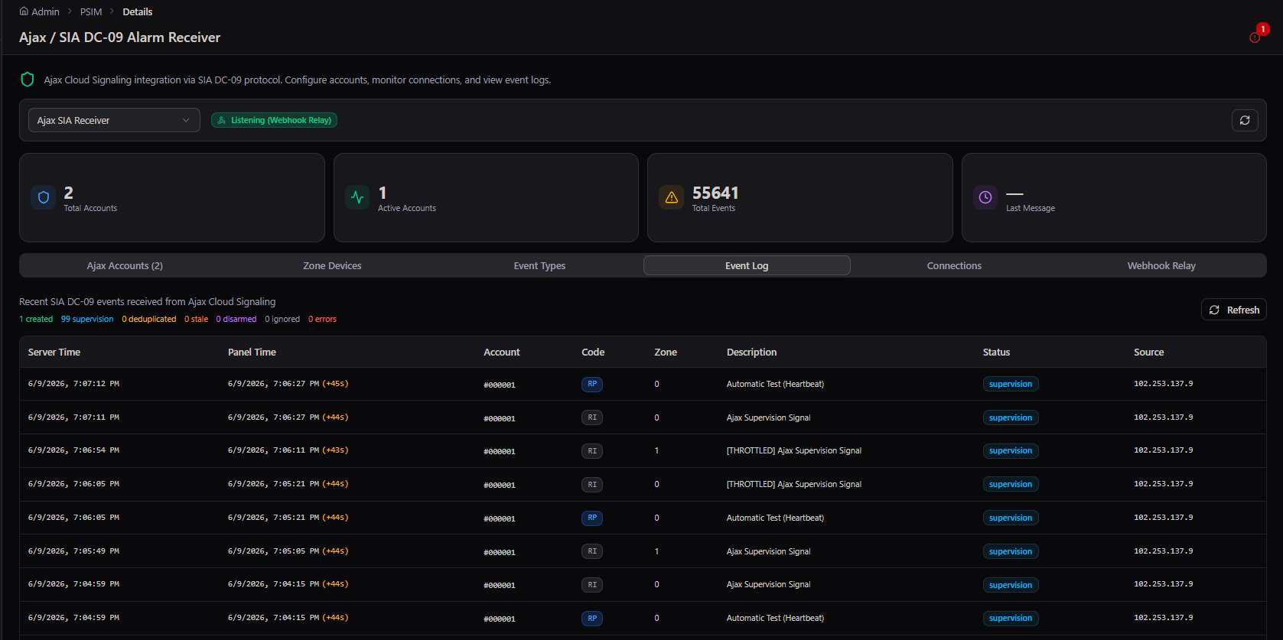Screen dimensions: 1283x640
Task: Click the refresh icon button in receiver bar
Action: [x=1245, y=120]
